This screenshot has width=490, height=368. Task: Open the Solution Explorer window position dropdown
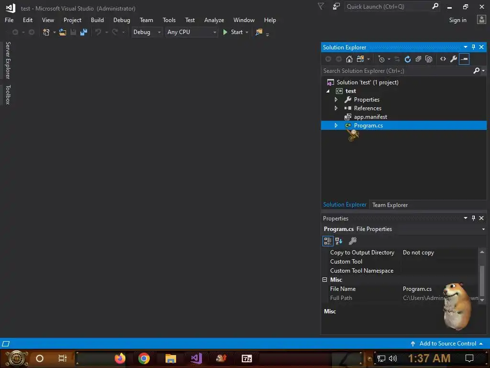coord(465,47)
